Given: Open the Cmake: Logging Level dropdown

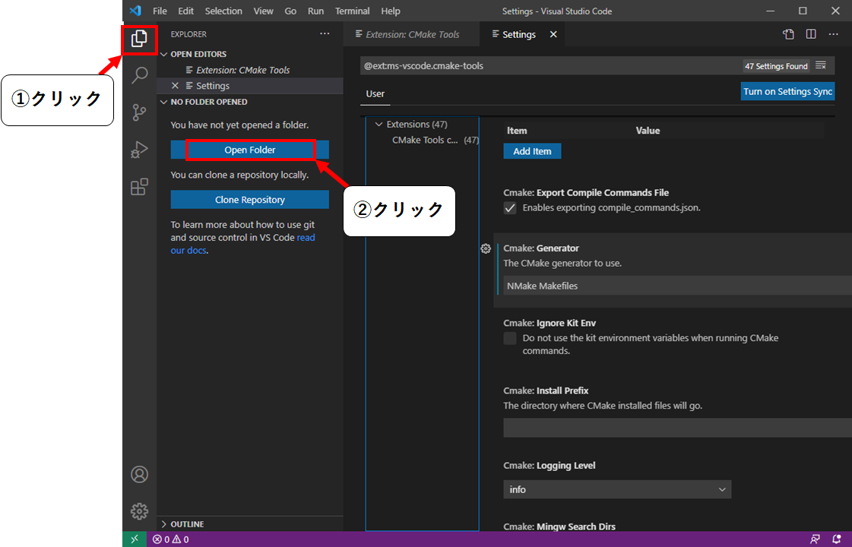Looking at the screenshot, I should coord(617,489).
